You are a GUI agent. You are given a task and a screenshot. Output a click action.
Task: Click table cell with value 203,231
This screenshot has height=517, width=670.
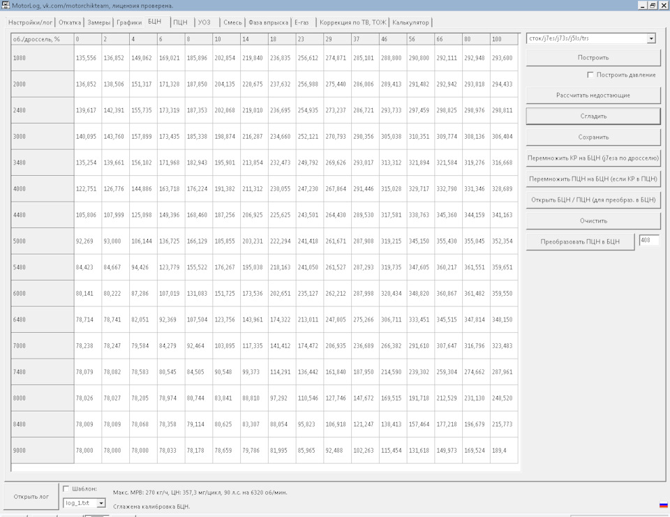254,241
